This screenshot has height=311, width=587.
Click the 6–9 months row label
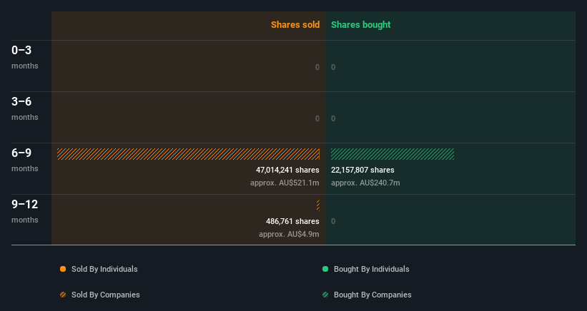click(25, 160)
